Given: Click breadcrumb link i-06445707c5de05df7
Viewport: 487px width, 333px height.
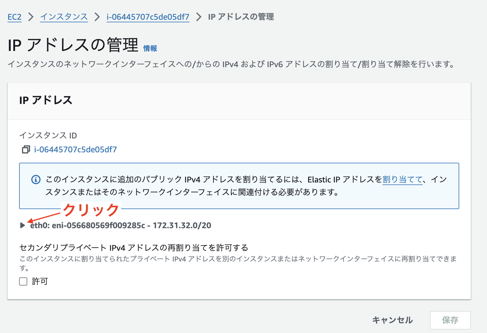Looking at the screenshot, I should pos(148,17).
